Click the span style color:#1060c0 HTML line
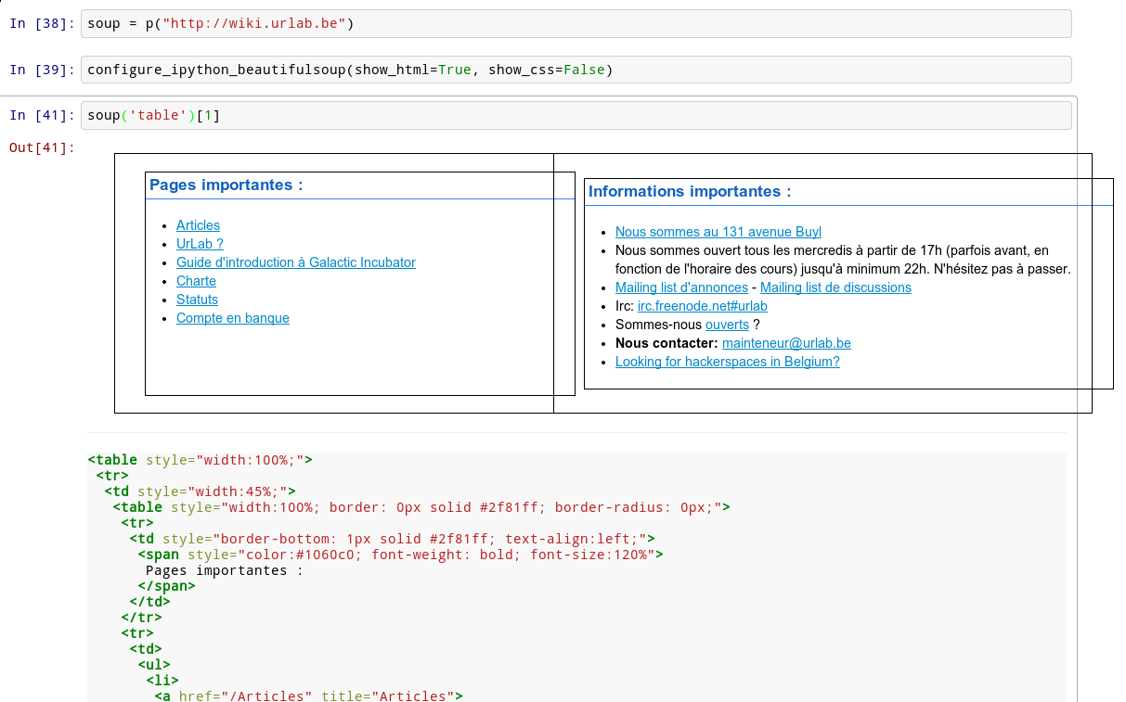The width and height of the screenshot is (1126, 702). click(x=401, y=555)
